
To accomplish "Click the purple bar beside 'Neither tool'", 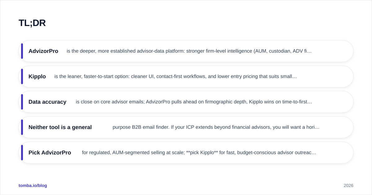I will tap(22, 127).
